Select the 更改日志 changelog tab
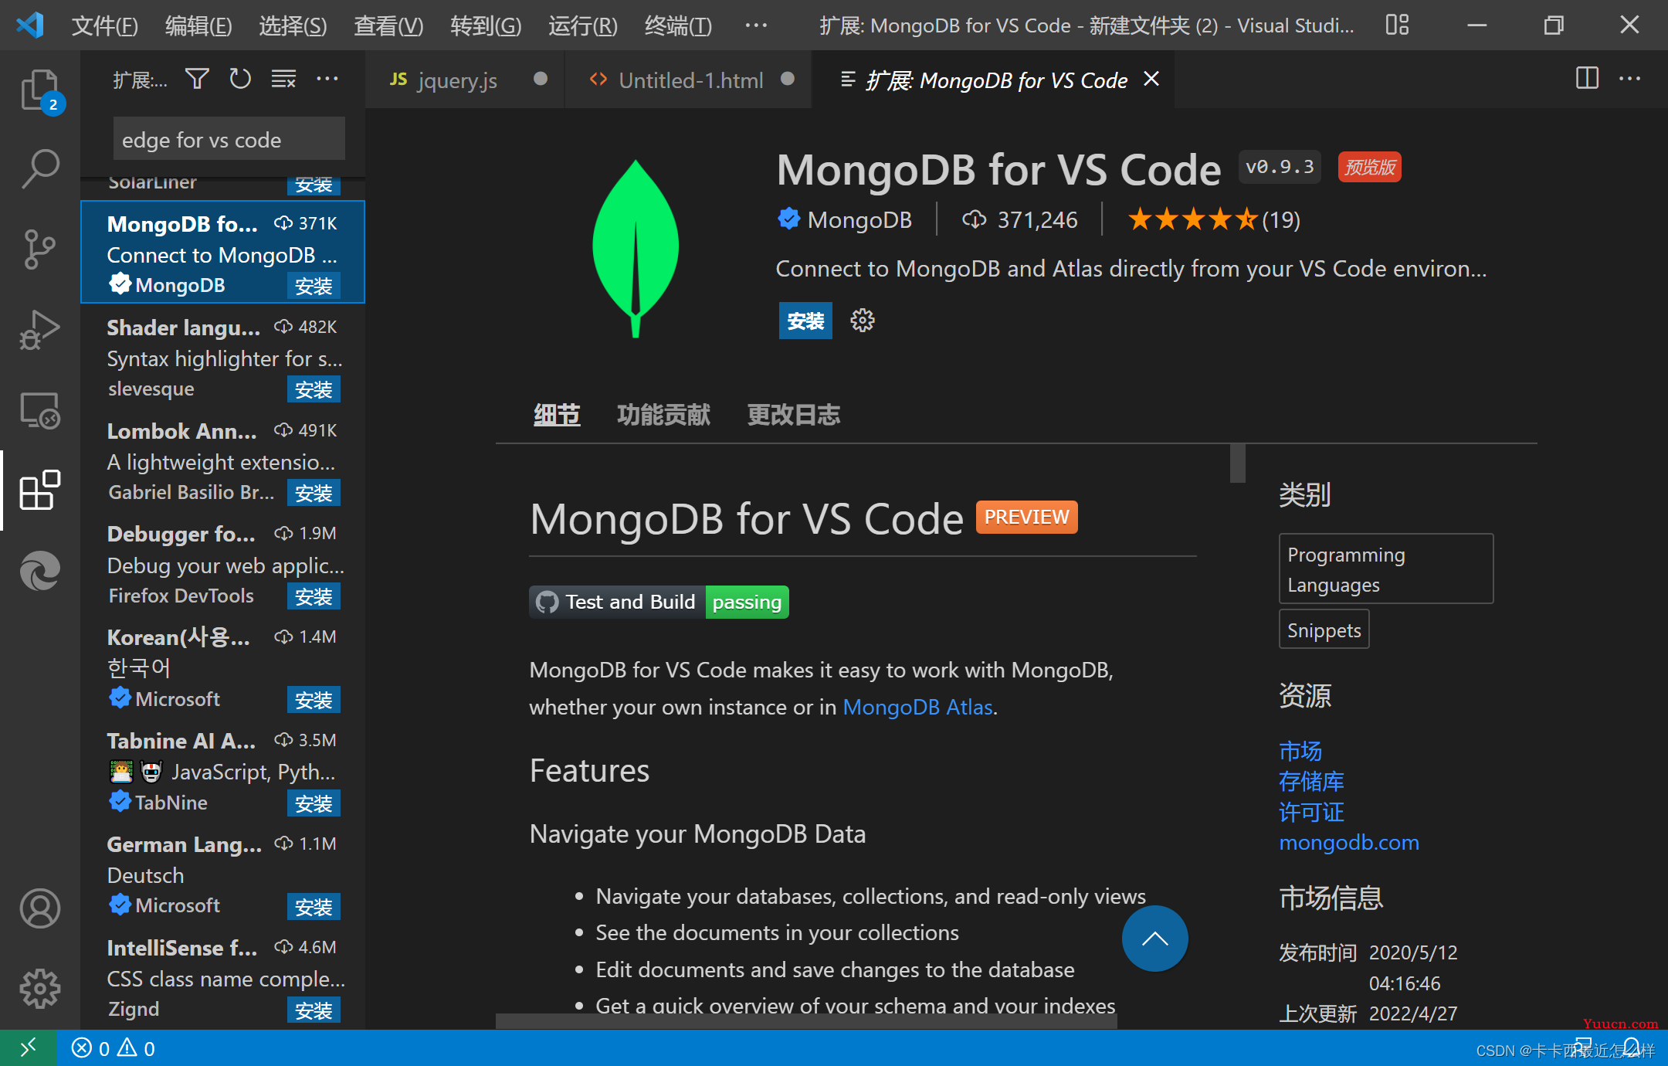This screenshot has width=1668, height=1066. click(793, 415)
